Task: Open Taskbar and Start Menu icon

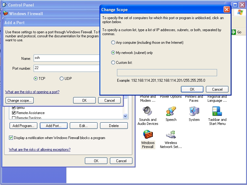Action: coord(217,112)
